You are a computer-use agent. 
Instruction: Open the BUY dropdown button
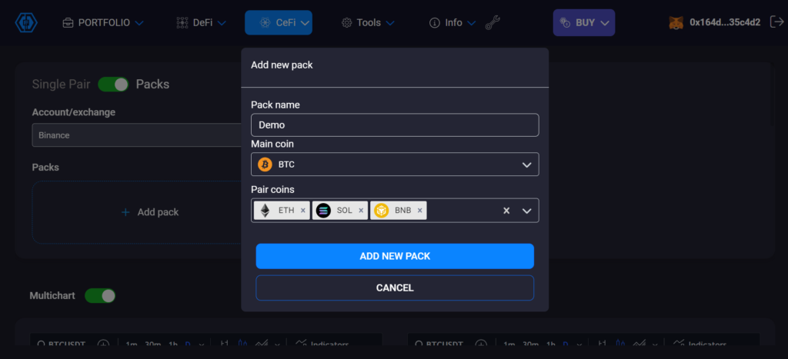coord(584,22)
